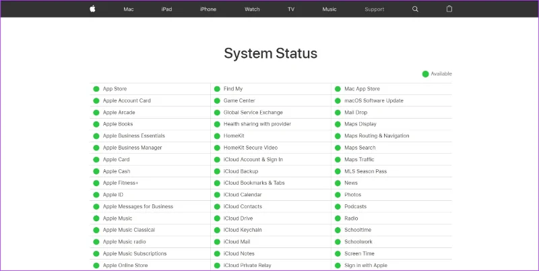Click the green dot beside App Store
This screenshot has height=271, width=539.
pos(96,89)
